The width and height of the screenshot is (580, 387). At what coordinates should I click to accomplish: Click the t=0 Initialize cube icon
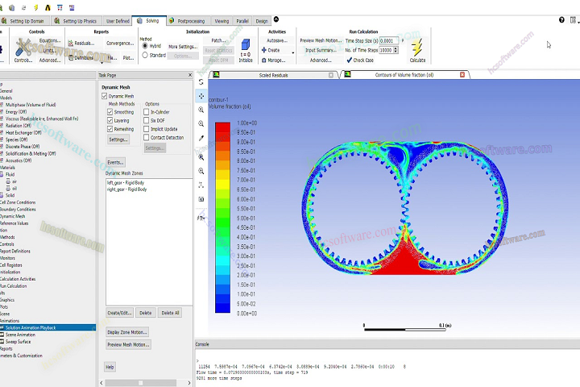245,45
